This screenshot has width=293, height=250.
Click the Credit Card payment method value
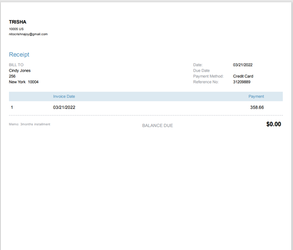pos(243,76)
